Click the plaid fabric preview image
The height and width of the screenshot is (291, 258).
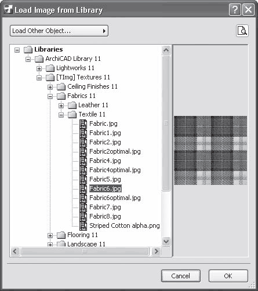pyautogui.click(x=210, y=150)
